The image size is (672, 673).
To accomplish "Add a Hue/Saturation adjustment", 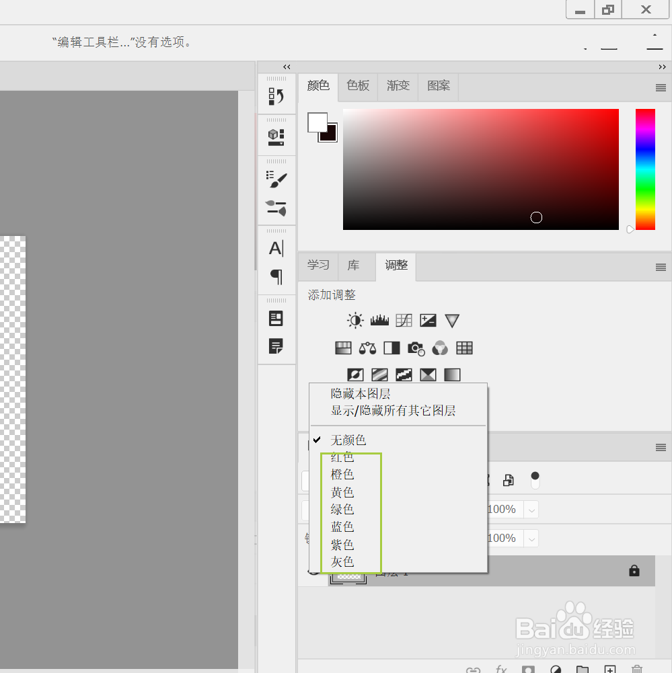I will click(343, 348).
